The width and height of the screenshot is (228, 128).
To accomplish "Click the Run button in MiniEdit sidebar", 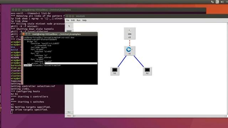I will pos(69,112).
